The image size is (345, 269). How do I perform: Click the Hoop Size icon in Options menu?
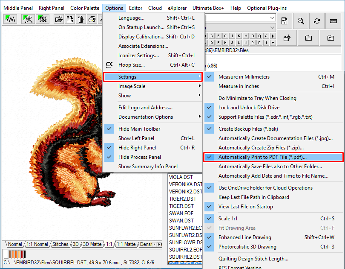pos(109,65)
